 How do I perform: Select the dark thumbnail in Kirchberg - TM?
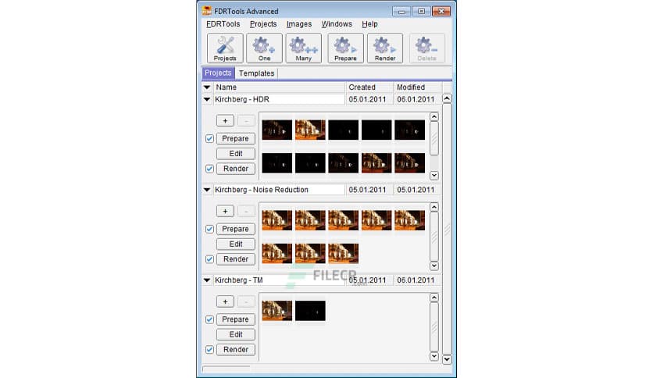click(x=310, y=311)
